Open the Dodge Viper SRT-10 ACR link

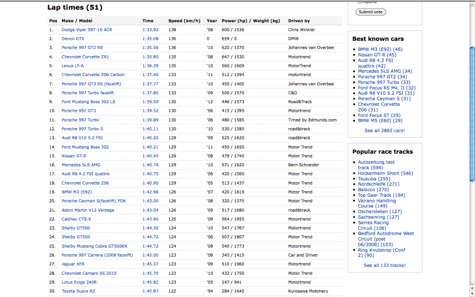pyautogui.click(x=86, y=30)
